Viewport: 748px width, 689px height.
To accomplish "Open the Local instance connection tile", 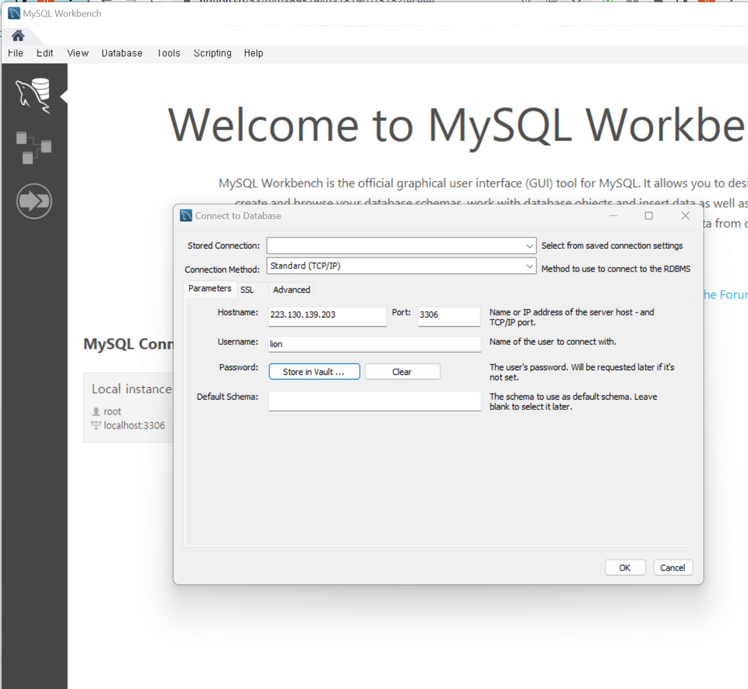I will pyautogui.click(x=129, y=407).
